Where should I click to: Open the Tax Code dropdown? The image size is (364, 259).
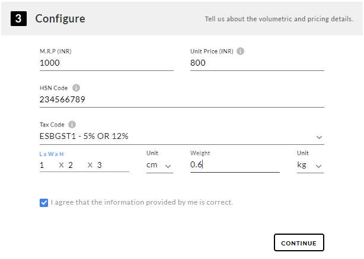(x=182, y=137)
